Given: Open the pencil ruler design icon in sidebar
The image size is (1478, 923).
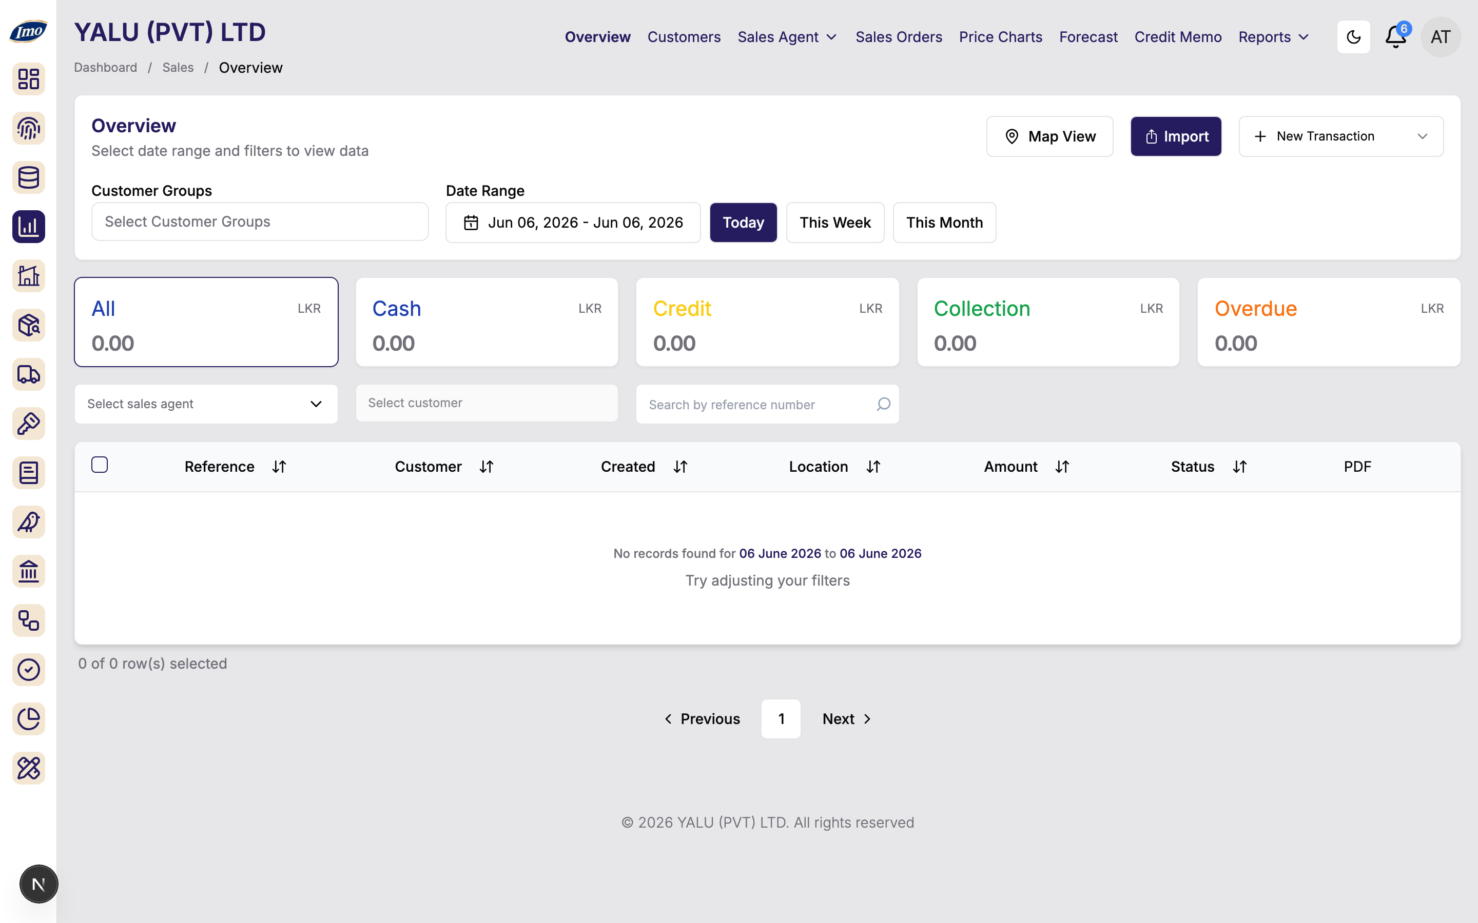Looking at the screenshot, I should point(29,769).
